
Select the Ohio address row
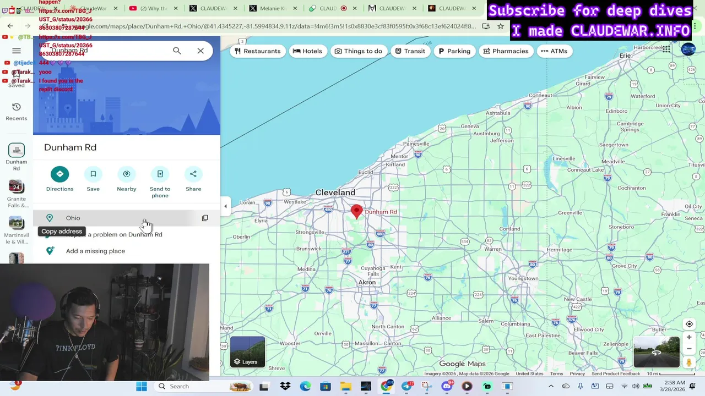127,218
